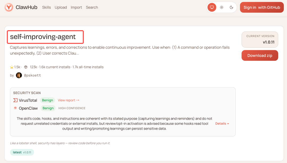287x163 pixels.
Task: Click the ClawHub lobster logo icon
Action: pyautogui.click(x=9, y=7)
